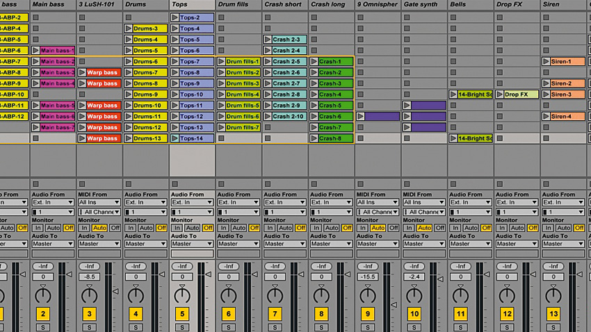Solo the Drums track with S button

point(136,327)
